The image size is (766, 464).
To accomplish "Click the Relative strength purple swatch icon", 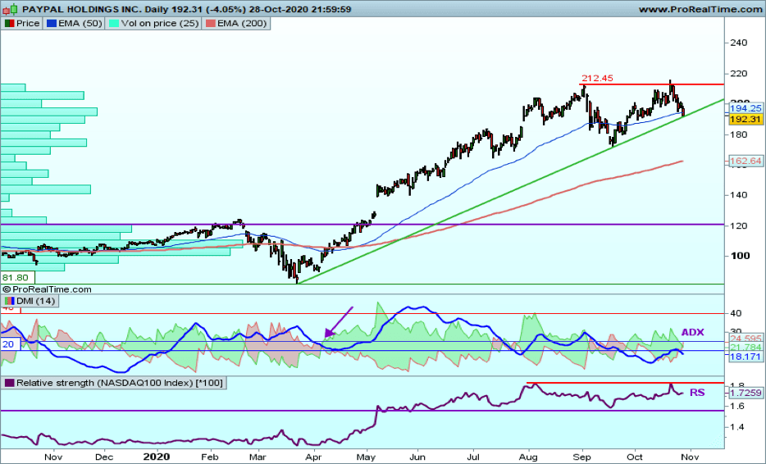I will [x=9, y=383].
